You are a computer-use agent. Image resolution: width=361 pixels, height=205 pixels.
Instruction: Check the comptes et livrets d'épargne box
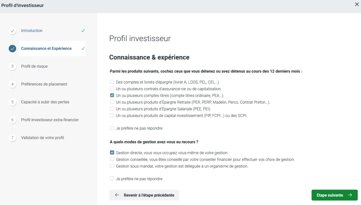click(x=112, y=82)
